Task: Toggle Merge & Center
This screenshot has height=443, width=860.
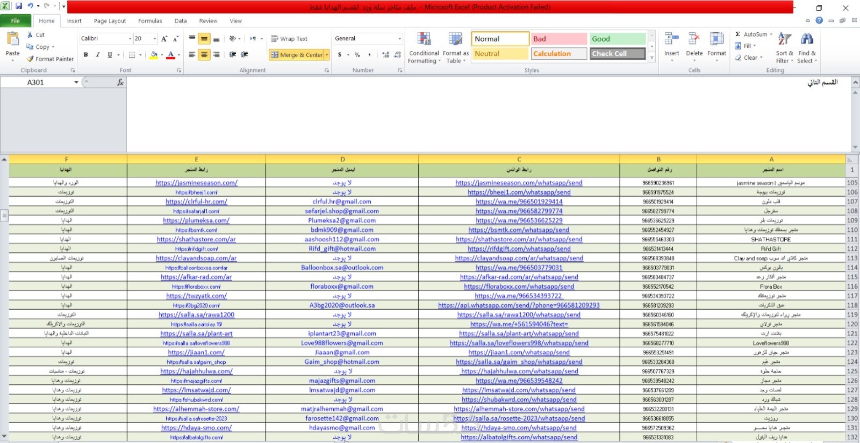Action: 297,55
